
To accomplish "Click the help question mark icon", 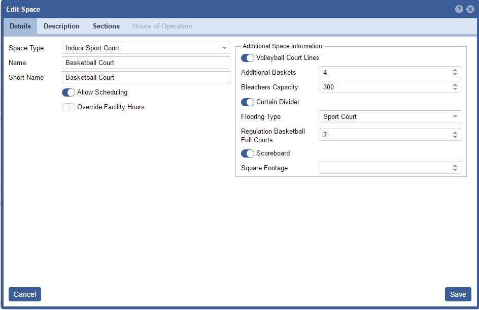I will (x=459, y=9).
